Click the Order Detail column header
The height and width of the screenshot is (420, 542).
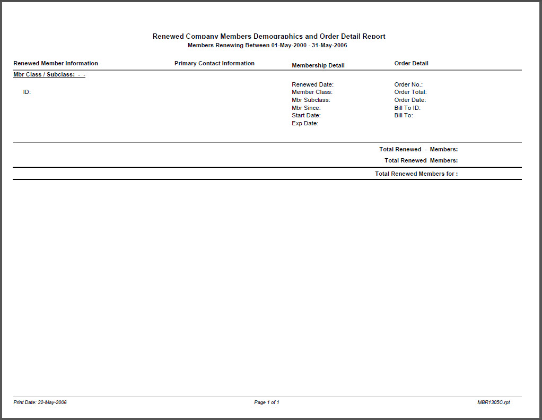(x=411, y=63)
